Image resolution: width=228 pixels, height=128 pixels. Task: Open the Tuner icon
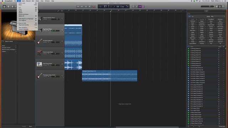click(x=136, y=6)
